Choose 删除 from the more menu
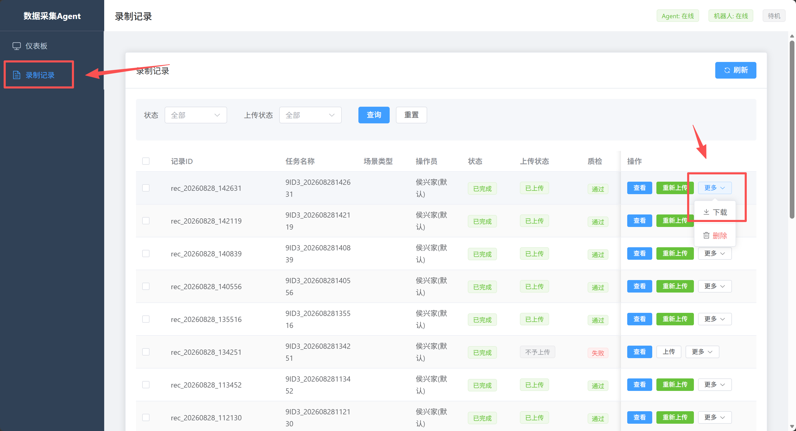This screenshot has height=431, width=796. [x=715, y=236]
